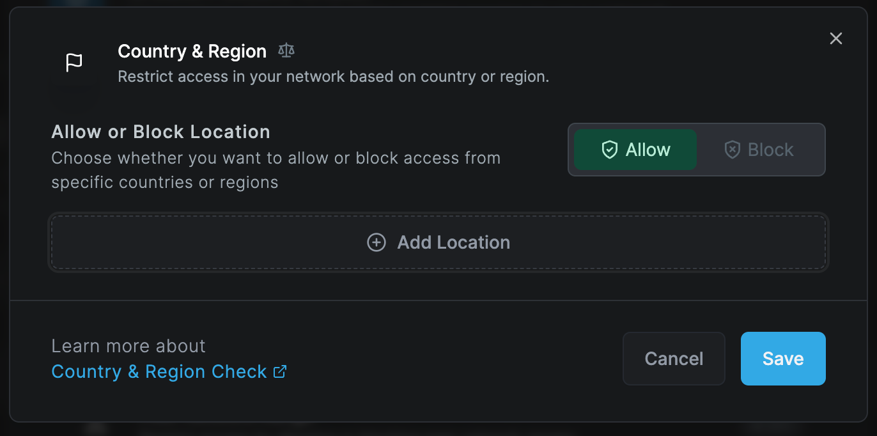Save the Country & Region settings
Image resolution: width=877 pixels, height=436 pixels.
point(783,359)
